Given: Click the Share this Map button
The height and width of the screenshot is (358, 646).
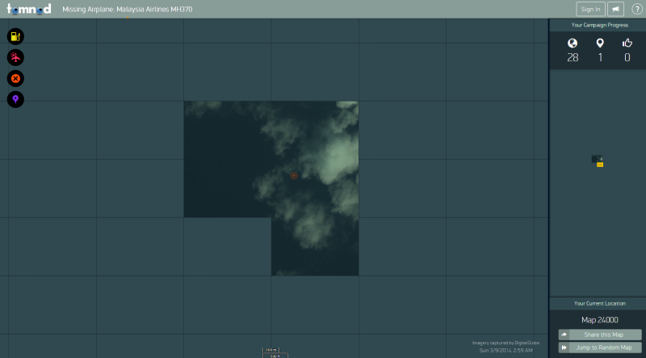Looking at the screenshot, I should point(600,335).
